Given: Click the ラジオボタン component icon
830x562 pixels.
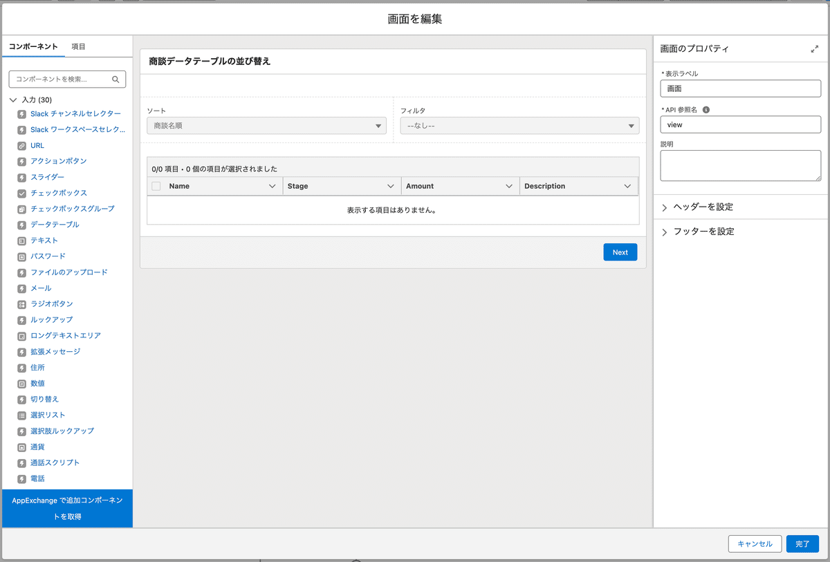Looking at the screenshot, I should coord(22,304).
